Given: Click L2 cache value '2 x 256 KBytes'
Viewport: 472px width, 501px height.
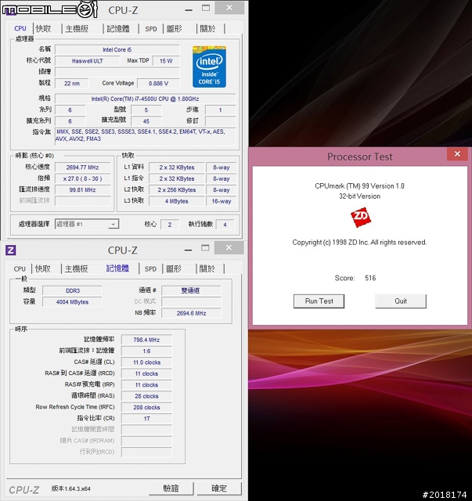Looking at the screenshot, I should pyautogui.click(x=177, y=189).
